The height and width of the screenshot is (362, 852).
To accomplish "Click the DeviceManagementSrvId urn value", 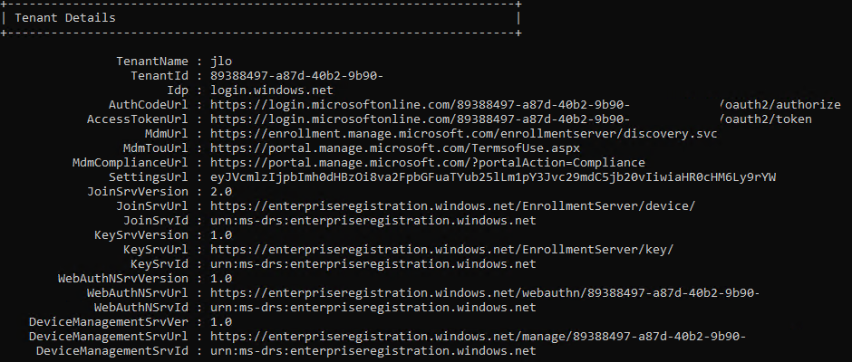I will click(x=373, y=351).
